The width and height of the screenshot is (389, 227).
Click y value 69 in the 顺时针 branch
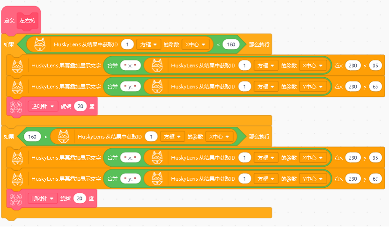coord(375,179)
